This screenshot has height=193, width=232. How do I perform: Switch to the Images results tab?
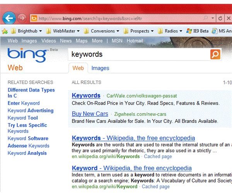click(100, 68)
